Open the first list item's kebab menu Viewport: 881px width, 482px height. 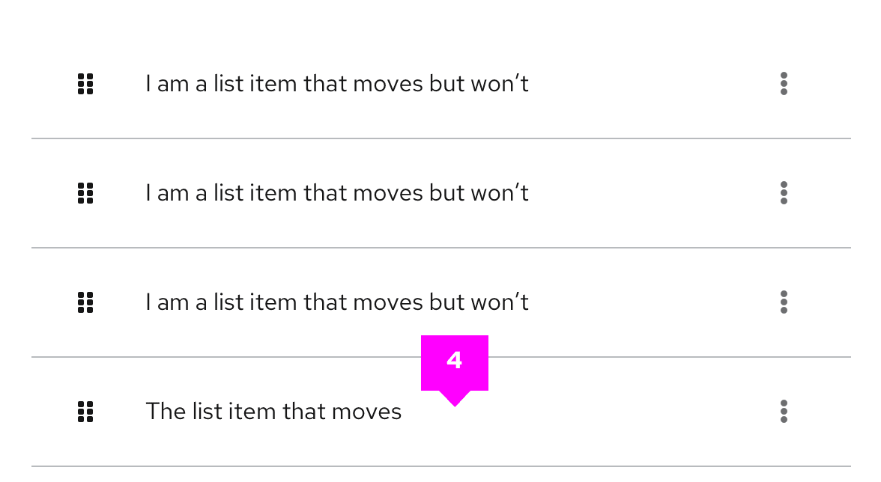[784, 84]
